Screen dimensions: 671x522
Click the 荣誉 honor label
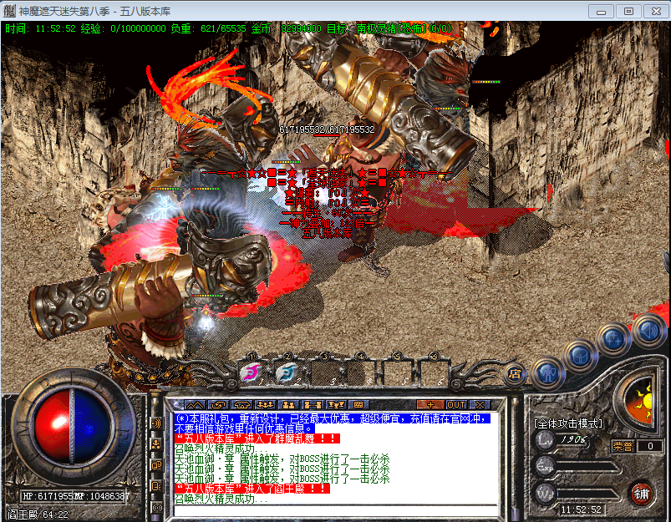(623, 446)
